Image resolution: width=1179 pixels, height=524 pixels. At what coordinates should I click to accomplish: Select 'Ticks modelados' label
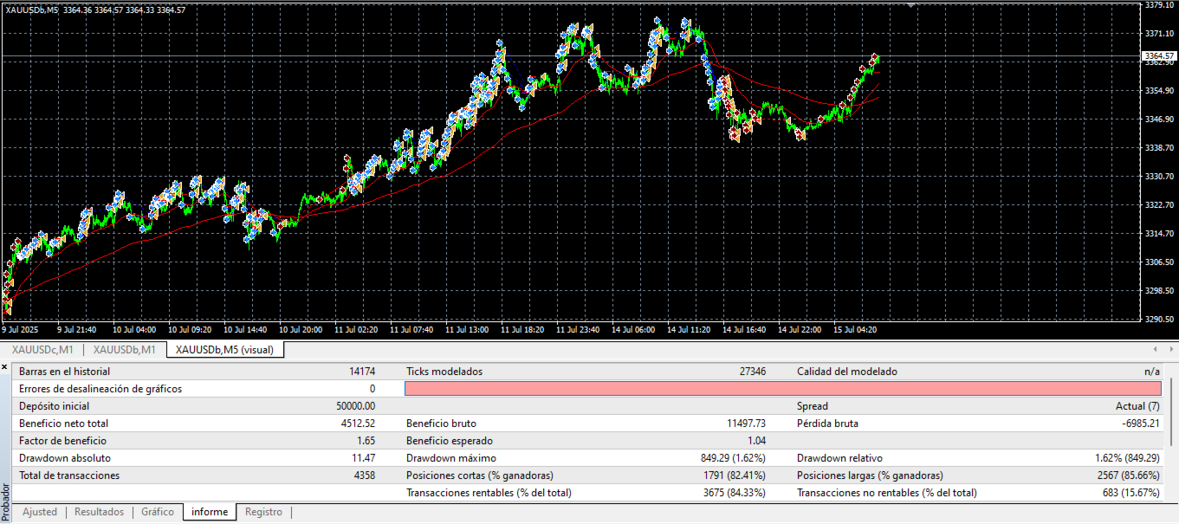pyautogui.click(x=444, y=372)
